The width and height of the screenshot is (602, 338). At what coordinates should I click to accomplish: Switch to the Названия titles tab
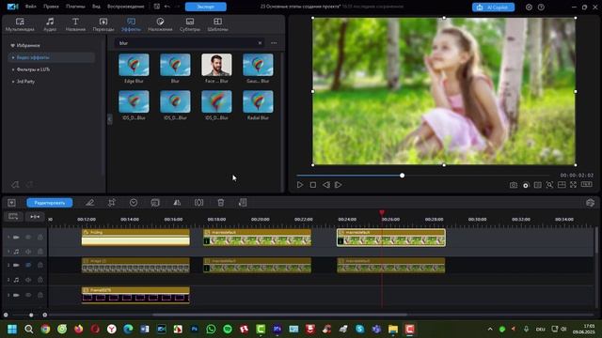[75, 24]
